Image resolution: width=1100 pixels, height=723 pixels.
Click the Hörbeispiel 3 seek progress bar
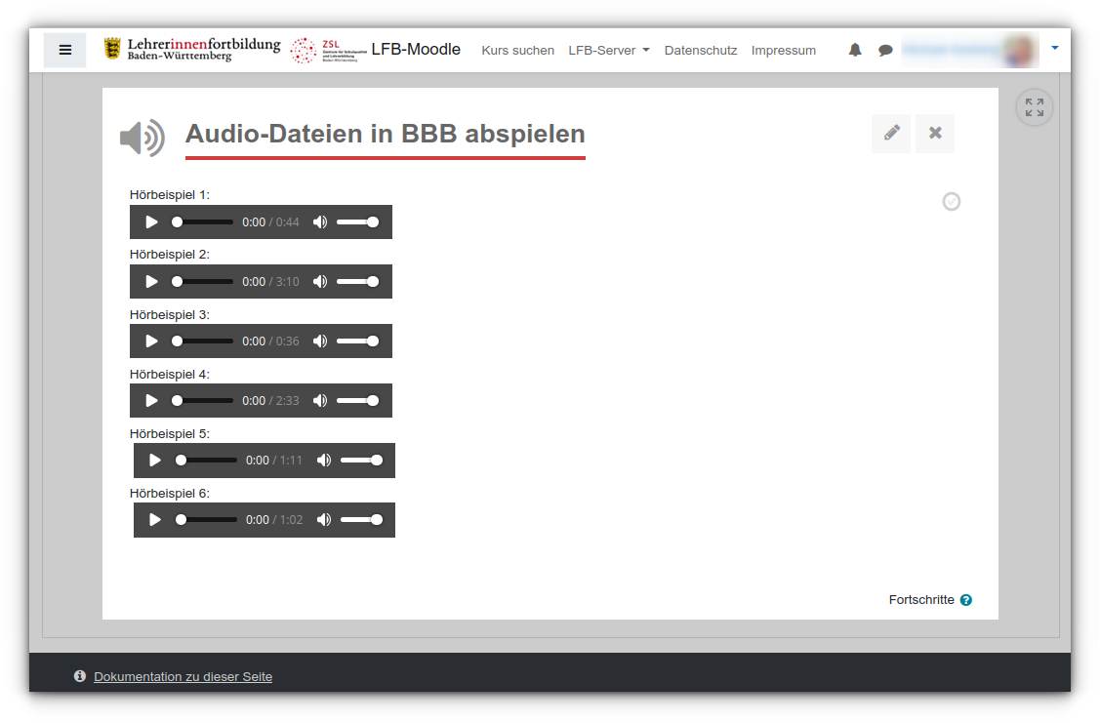tap(204, 341)
